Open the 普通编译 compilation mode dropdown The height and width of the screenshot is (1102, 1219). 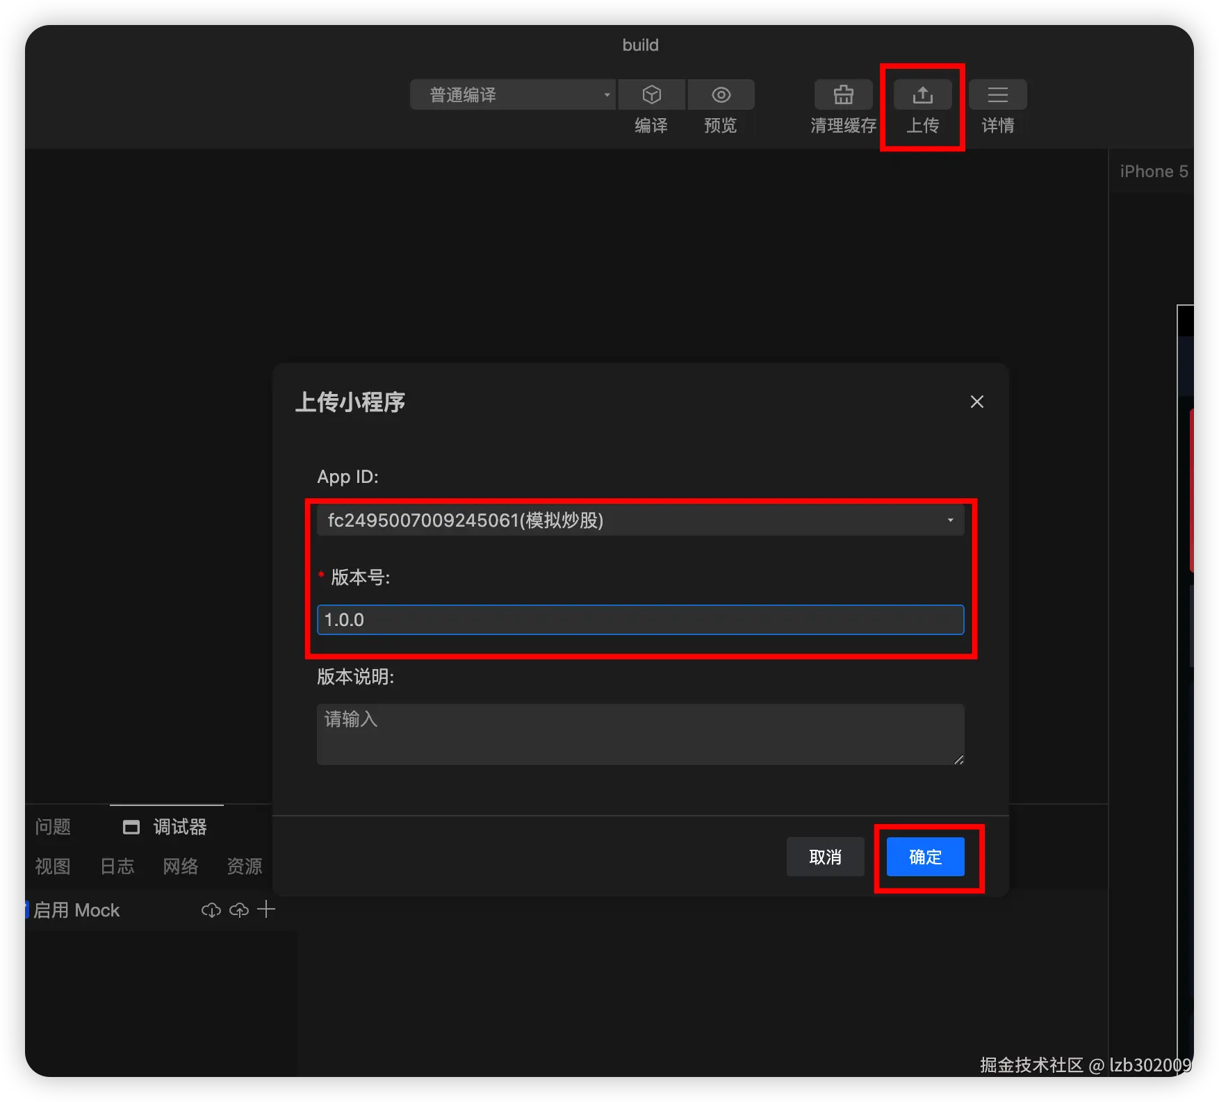[512, 94]
